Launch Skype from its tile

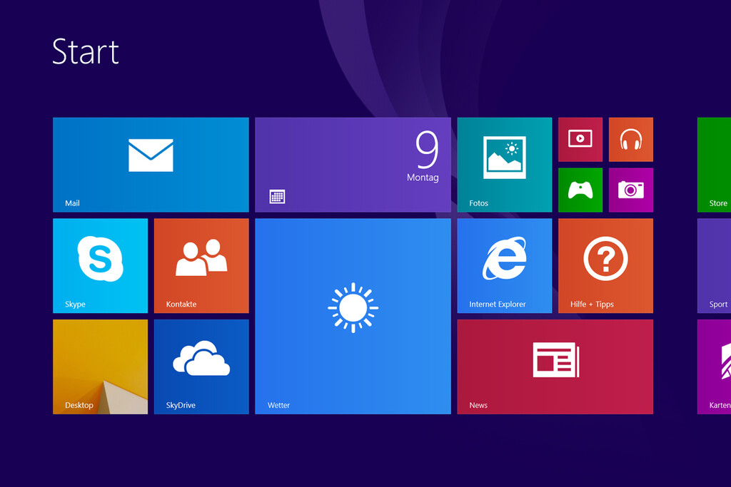pos(100,265)
